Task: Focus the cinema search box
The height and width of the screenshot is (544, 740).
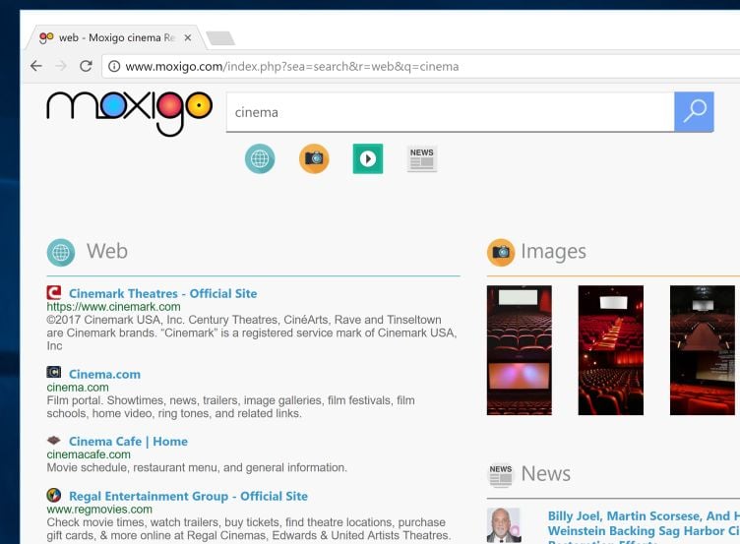Action: pyautogui.click(x=451, y=112)
